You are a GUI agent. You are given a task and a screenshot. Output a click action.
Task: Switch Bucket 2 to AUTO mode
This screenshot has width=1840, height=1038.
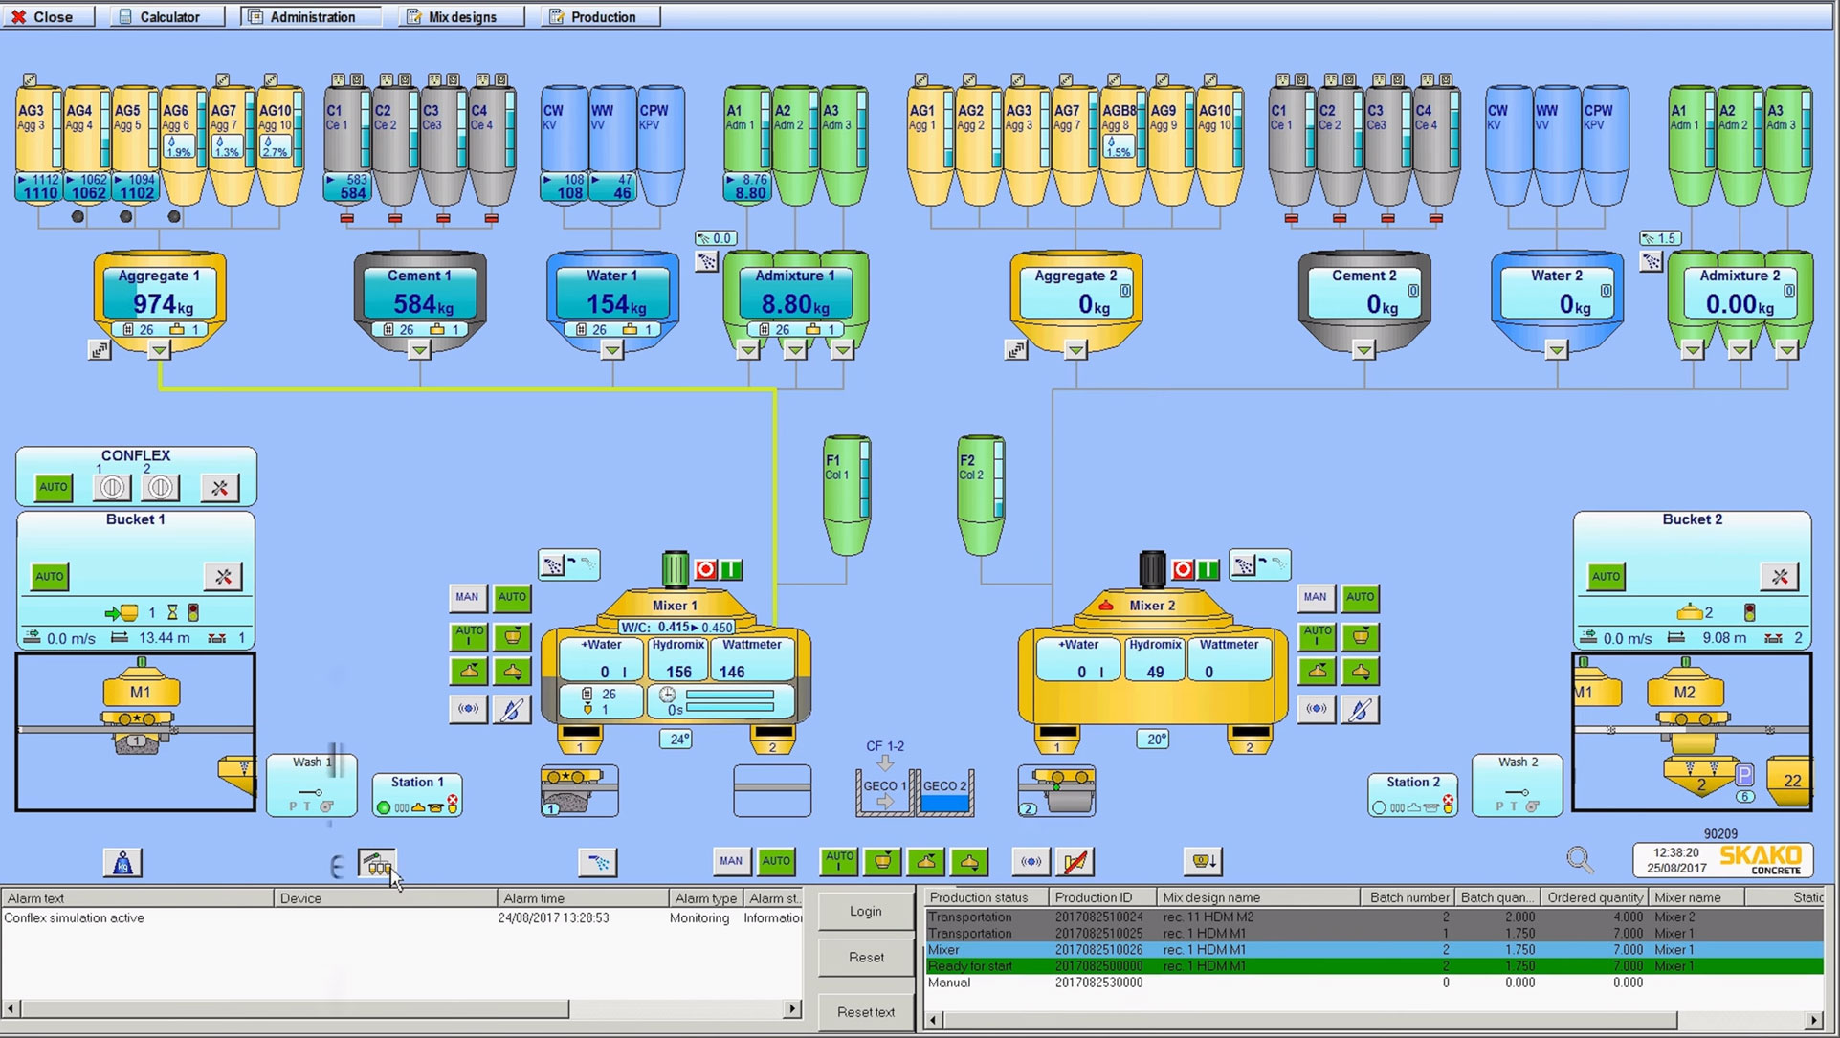click(1606, 576)
